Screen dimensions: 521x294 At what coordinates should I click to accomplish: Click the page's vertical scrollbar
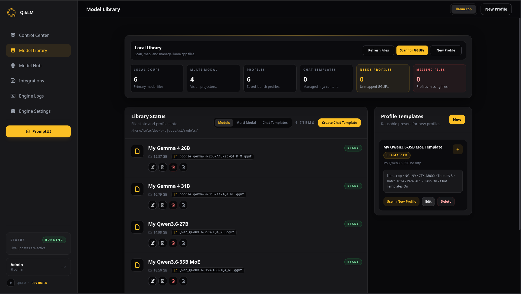(520, 124)
